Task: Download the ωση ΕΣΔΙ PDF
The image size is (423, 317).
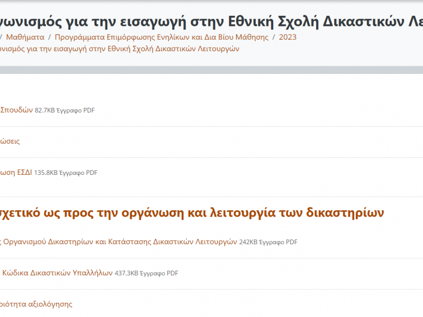Action: pyautogui.click(x=16, y=172)
